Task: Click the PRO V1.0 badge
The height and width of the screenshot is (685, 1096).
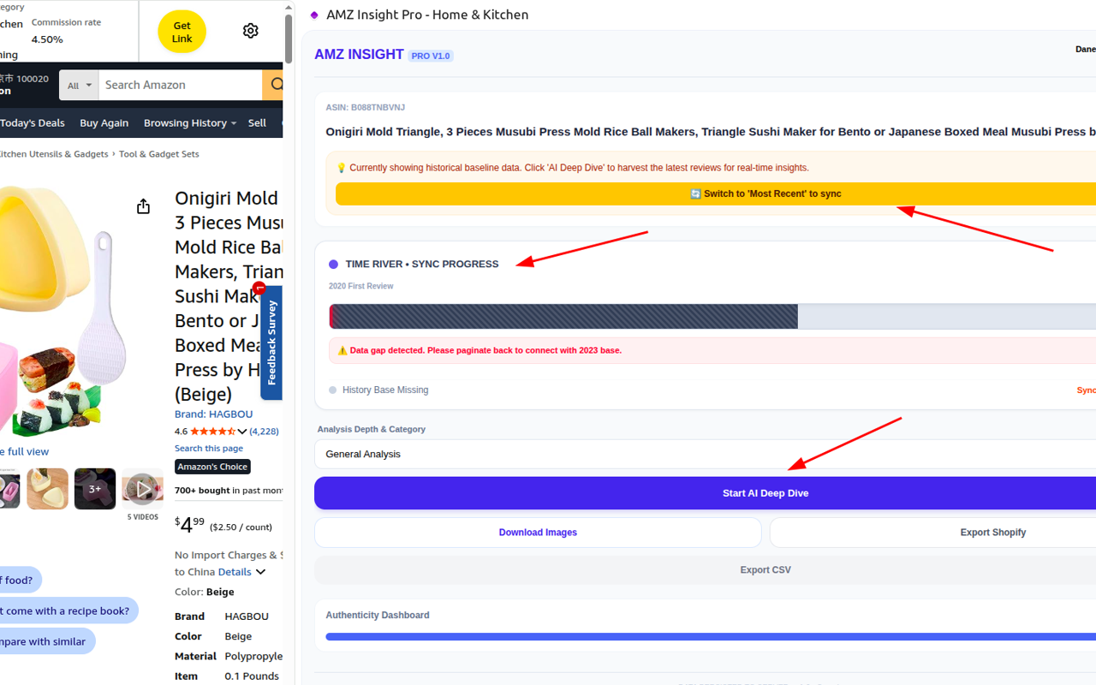Action: (x=431, y=57)
